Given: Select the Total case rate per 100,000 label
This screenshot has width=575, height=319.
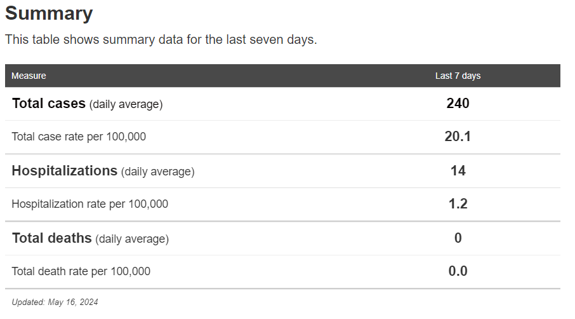Looking at the screenshot, I should pyautogui.click(x=79, y=137).
